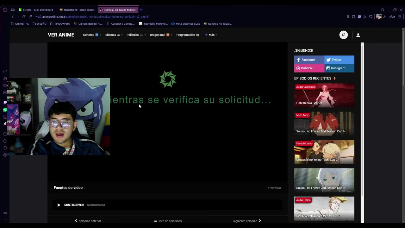Open CHIMBITAS bookmarks folder
Viewport: 405px width, 228px height.
point(20,24)
